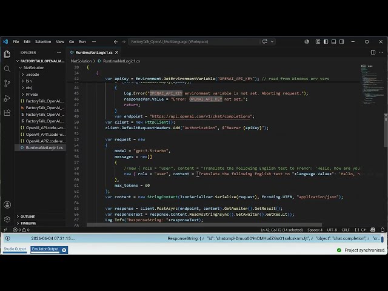Image resolution: width=388 pixels, height=291 pixels.
Task: Click the VS Code logo icon
Action: (x=5, y=42)
